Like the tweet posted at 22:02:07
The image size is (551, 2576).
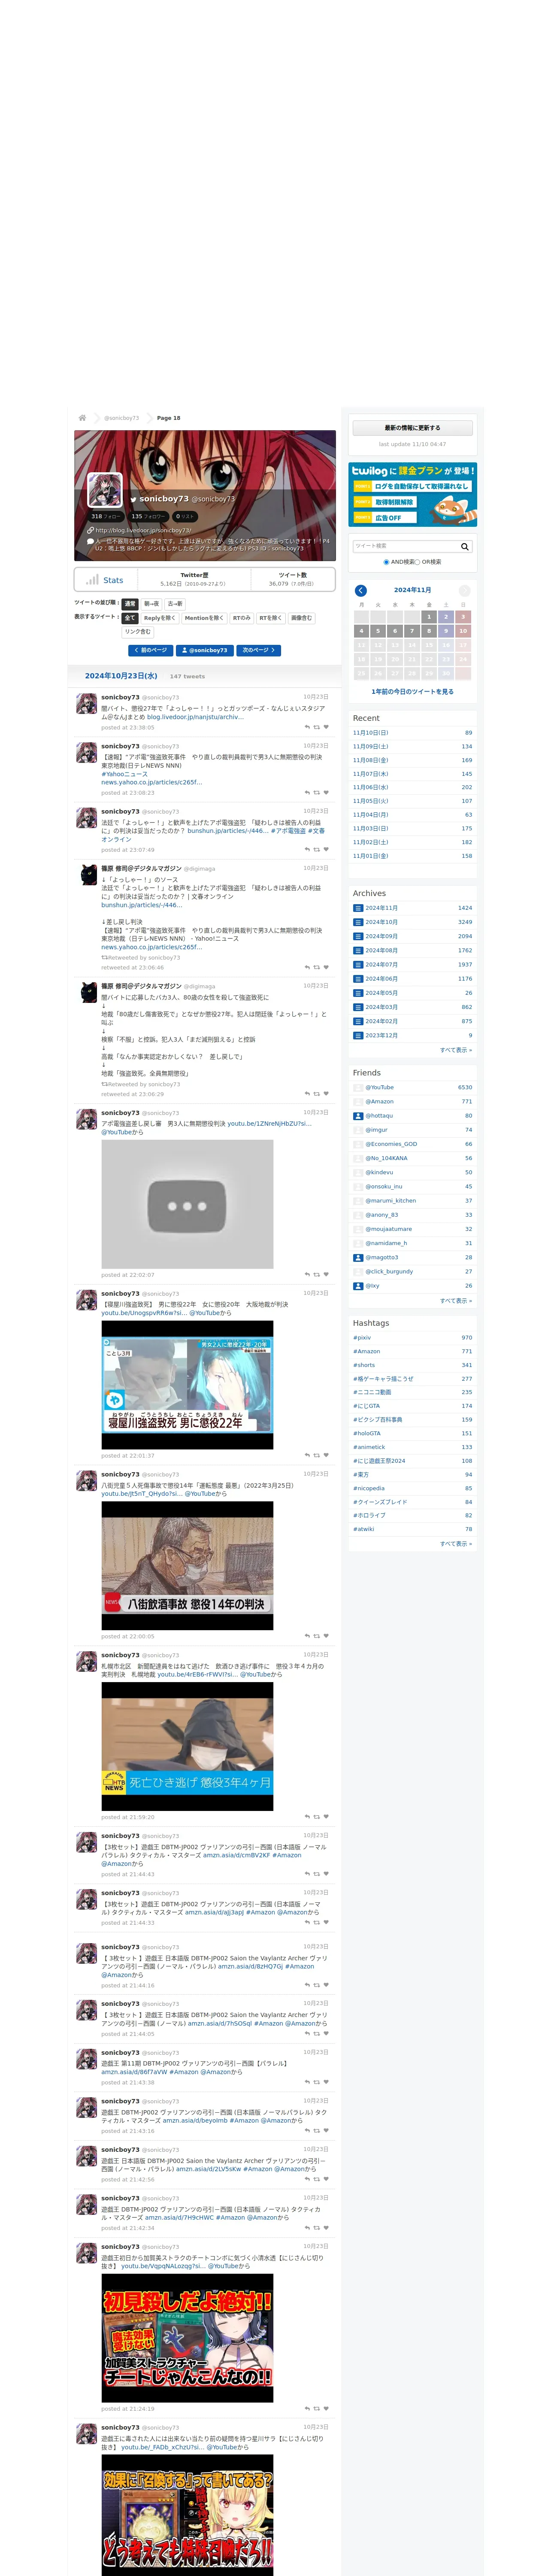click(326, 1275)
